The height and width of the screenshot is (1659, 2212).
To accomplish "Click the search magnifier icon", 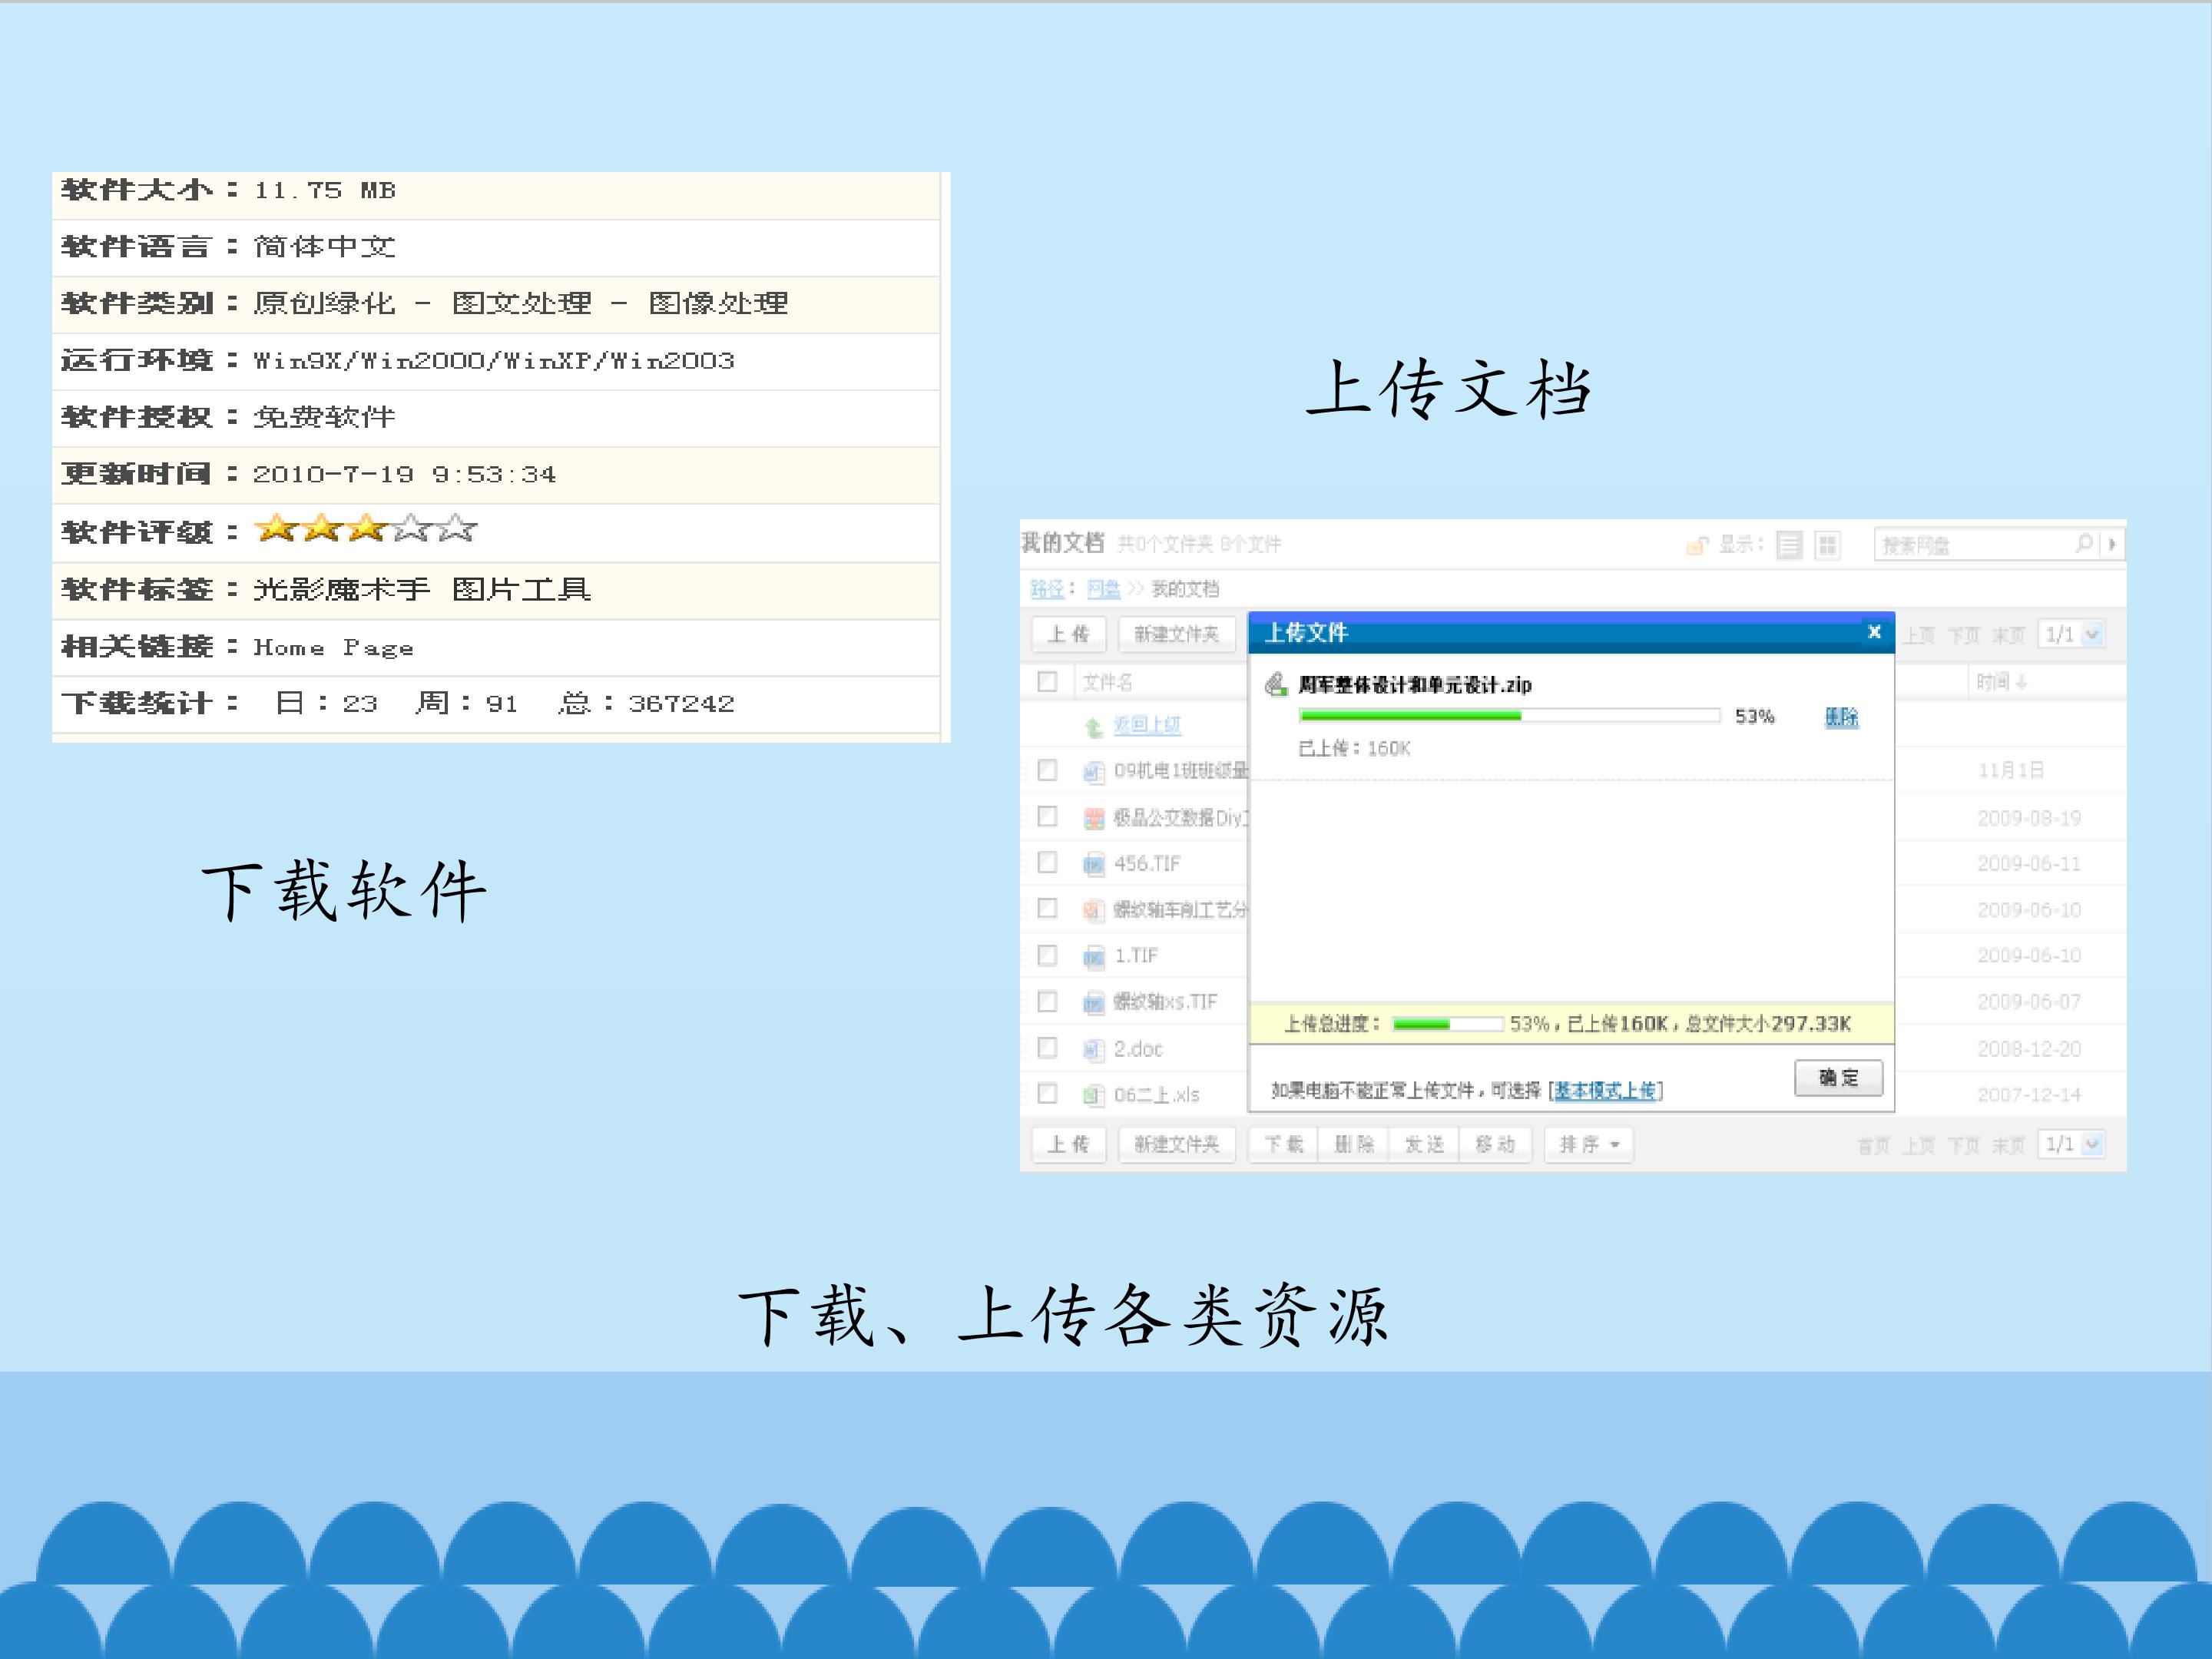I will 2084,543.
